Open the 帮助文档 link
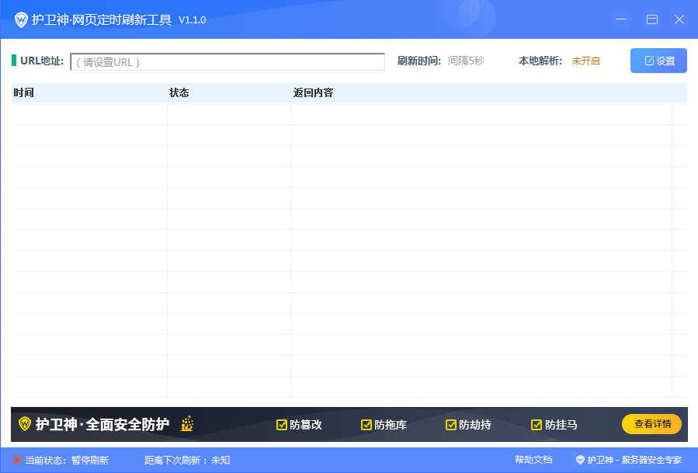The width and height of the screenshot is (698, 473). (533, 460)
